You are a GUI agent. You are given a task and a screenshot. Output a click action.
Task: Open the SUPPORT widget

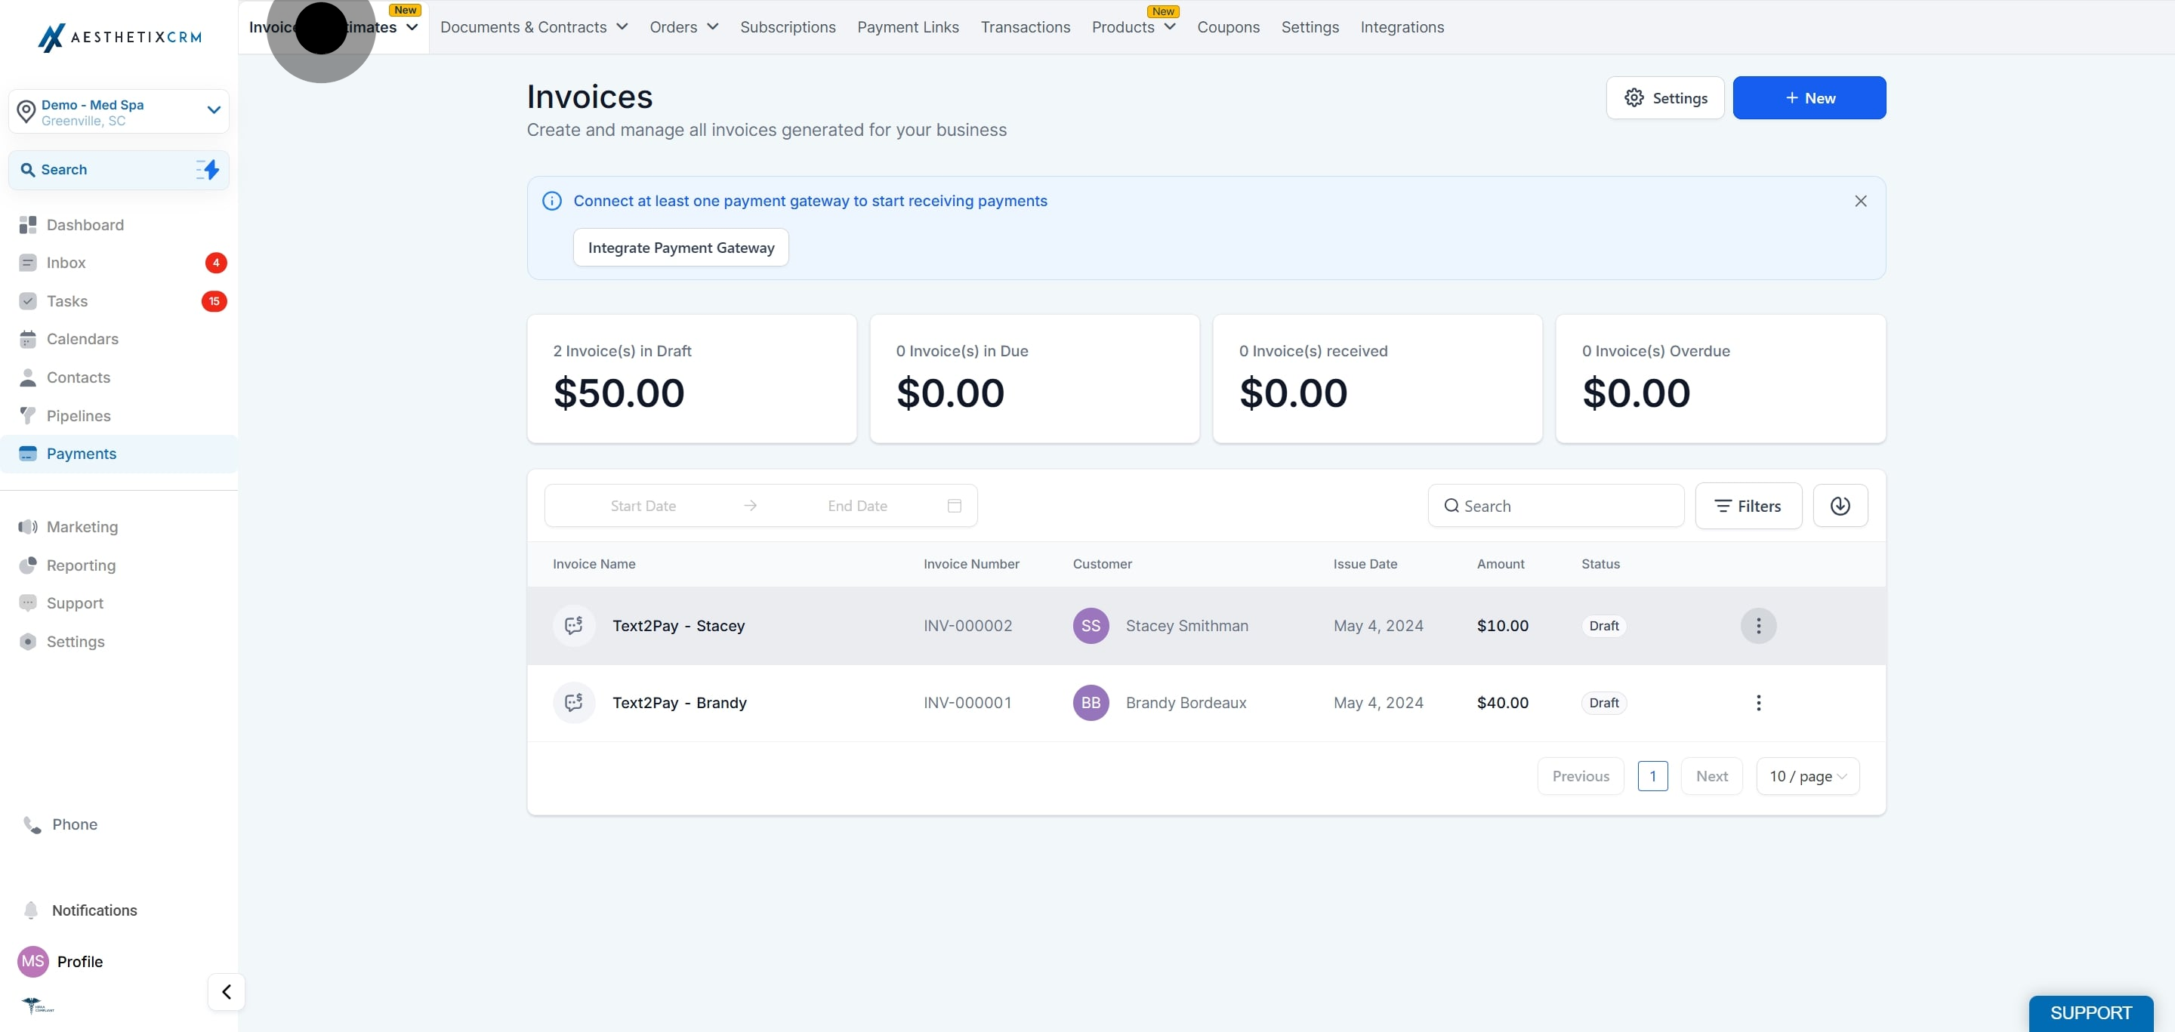[x=2090, y=1012]
